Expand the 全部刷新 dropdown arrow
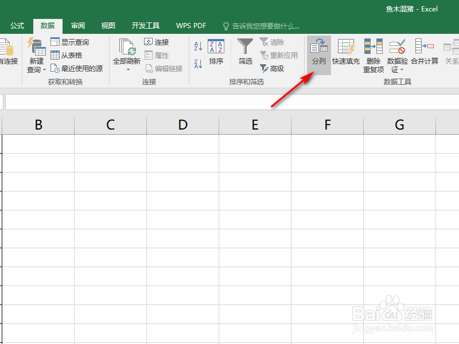The image size is (459, 344). 128,70
